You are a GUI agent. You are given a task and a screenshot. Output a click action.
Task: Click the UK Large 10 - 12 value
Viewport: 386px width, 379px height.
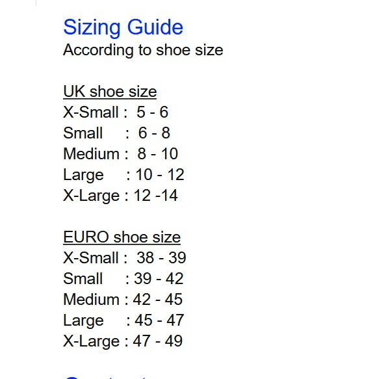(x=160, y=175)
